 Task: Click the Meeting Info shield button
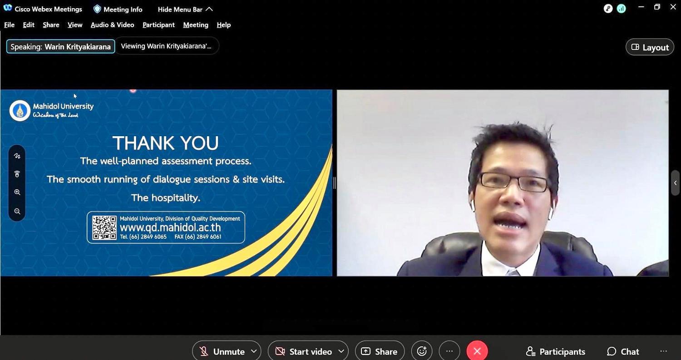click(x=118, y=9)
